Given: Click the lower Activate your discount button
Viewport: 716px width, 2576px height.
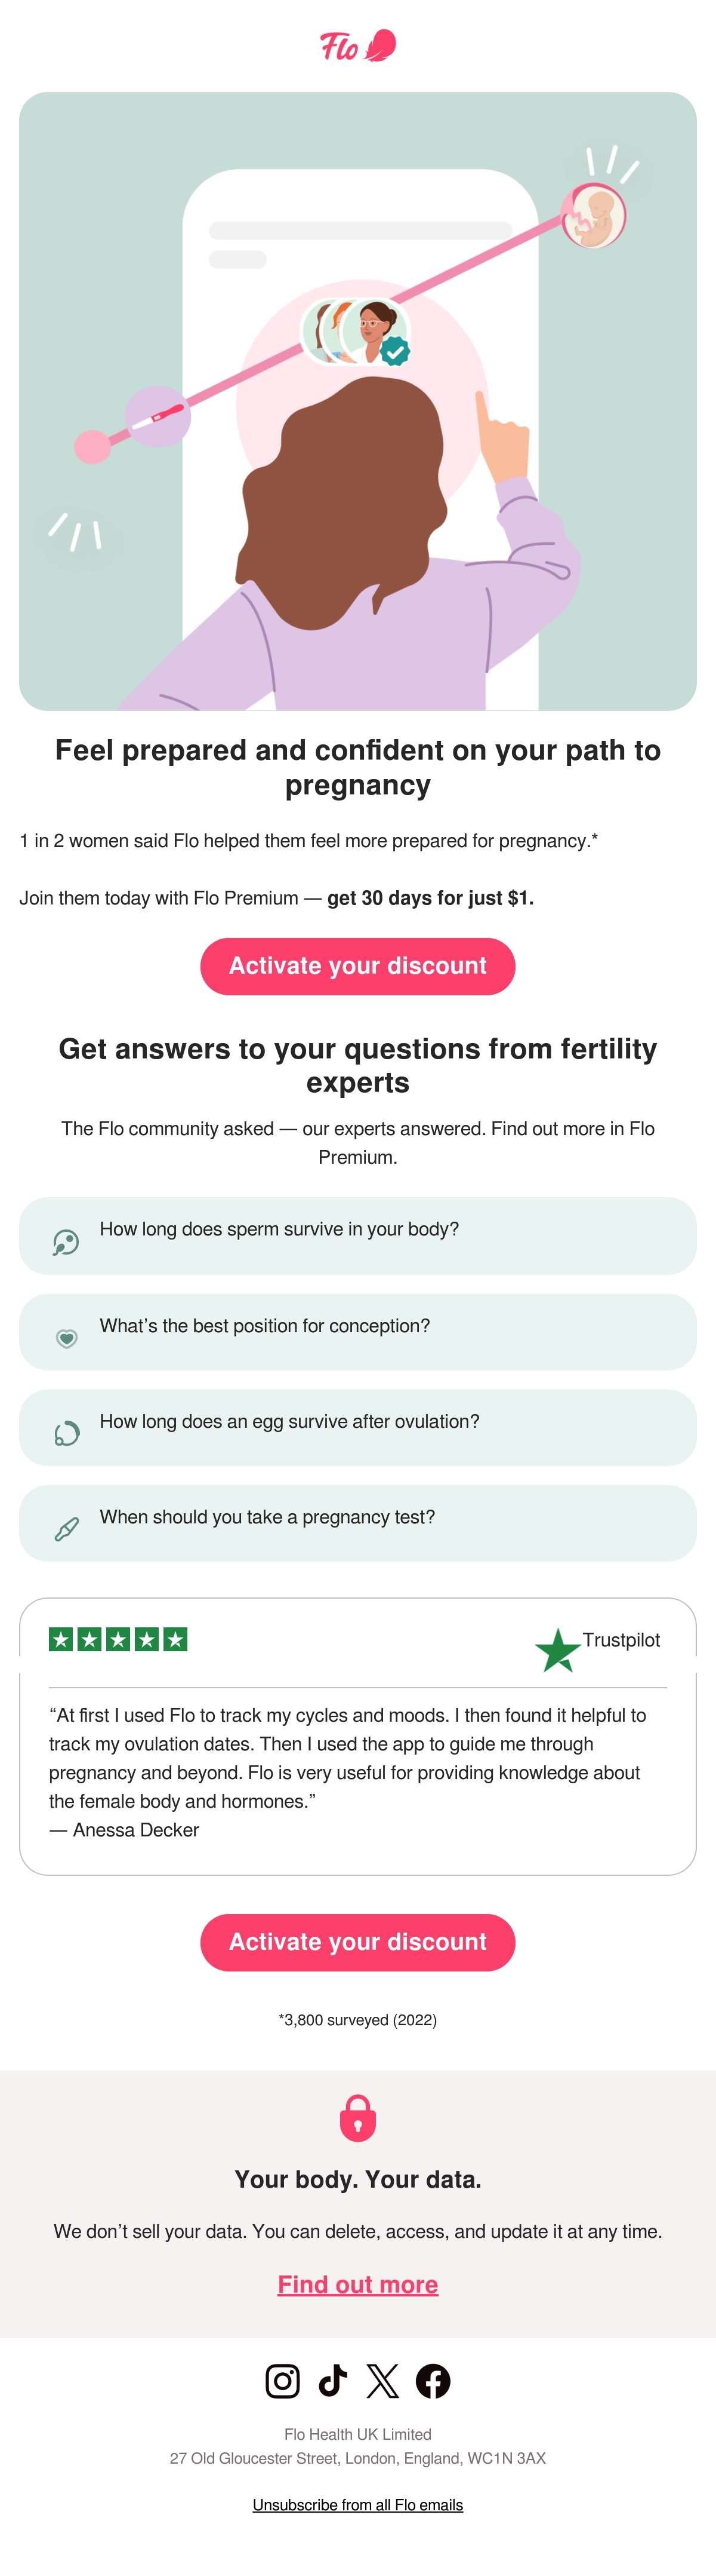Looking at the screenshot, I should point(357,1942).
